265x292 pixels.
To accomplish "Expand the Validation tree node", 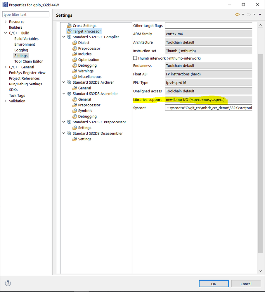I will 6,101.
